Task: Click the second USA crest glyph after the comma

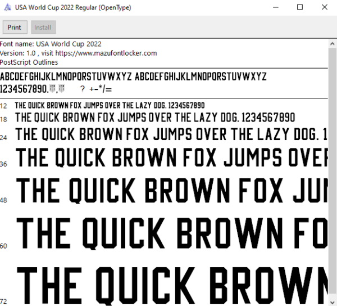Action: click(x=61, y=88)
